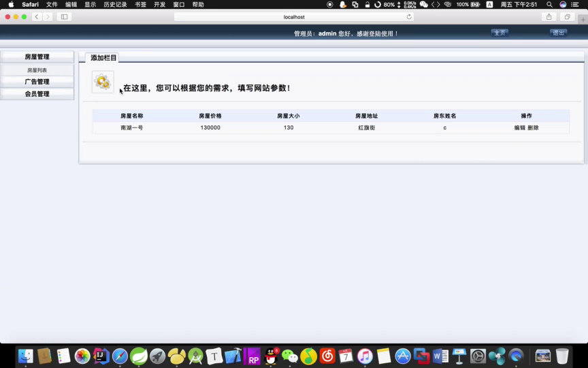Open 房屋列表 in the sidebar
This screenshot has height=368, width=588.
point(37,70)
